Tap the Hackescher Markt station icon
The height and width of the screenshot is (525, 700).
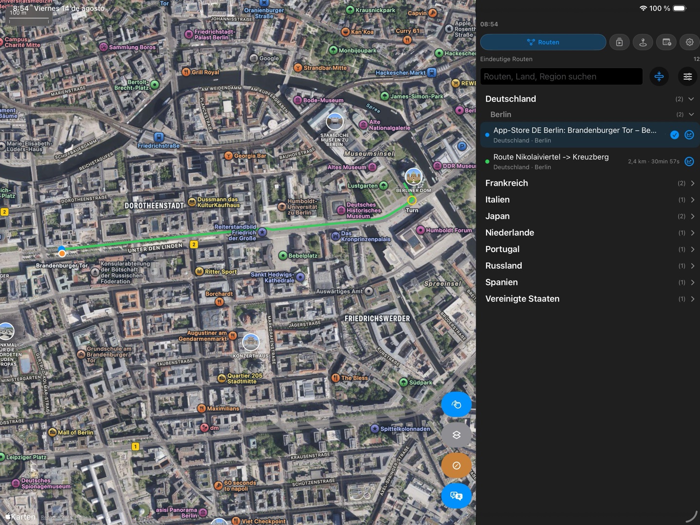432,73
